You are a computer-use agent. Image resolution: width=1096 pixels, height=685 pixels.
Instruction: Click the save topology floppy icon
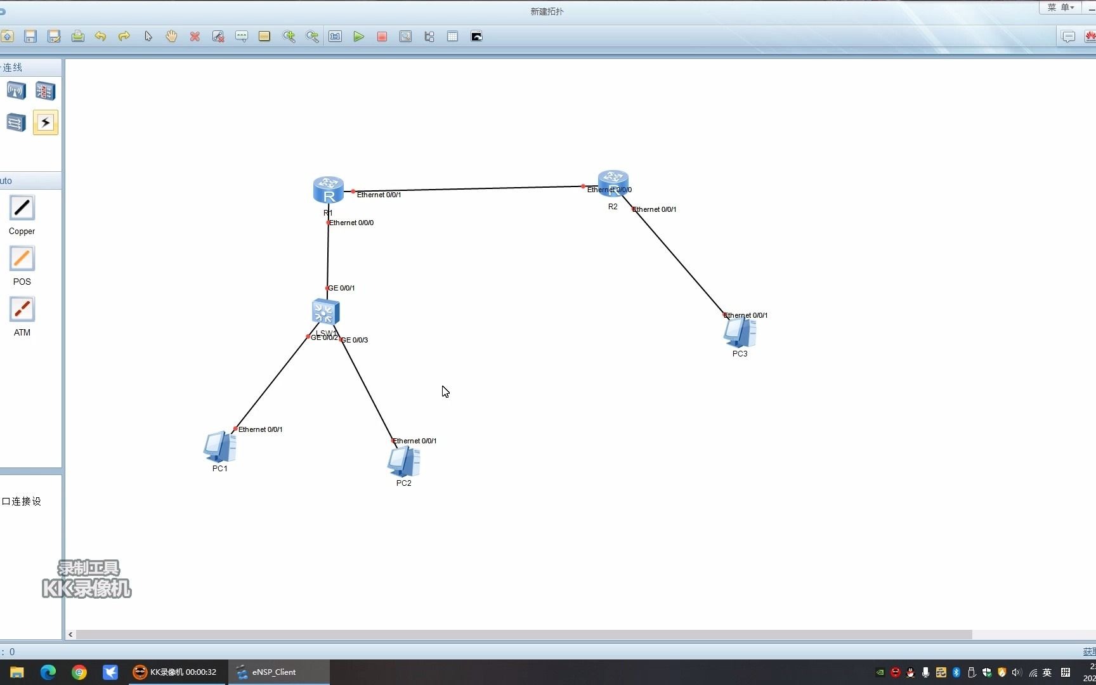tap(30, 37)
